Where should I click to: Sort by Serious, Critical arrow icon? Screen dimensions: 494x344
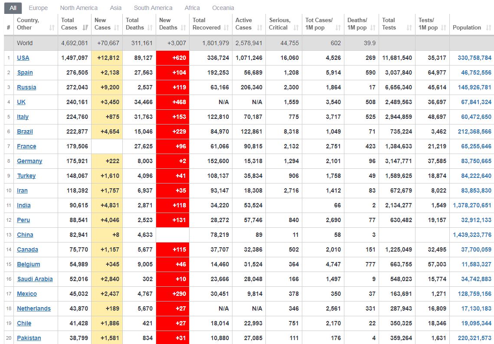pyautogui.click(x=296, y=28)
